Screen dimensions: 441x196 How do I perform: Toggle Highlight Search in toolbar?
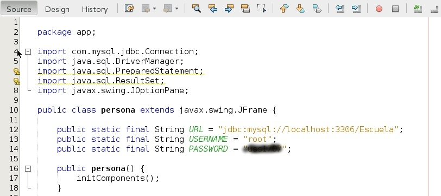(245, 9)
